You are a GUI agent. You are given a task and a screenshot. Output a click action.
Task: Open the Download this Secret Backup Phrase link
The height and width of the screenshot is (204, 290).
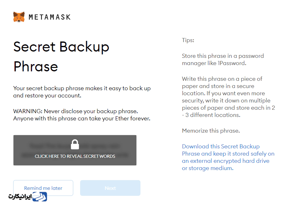[x=228, y=157]
